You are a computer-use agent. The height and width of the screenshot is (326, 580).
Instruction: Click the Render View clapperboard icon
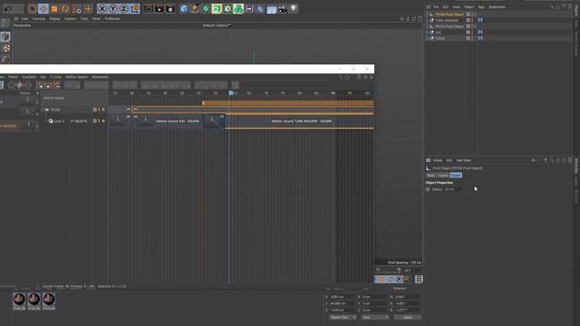149,8
